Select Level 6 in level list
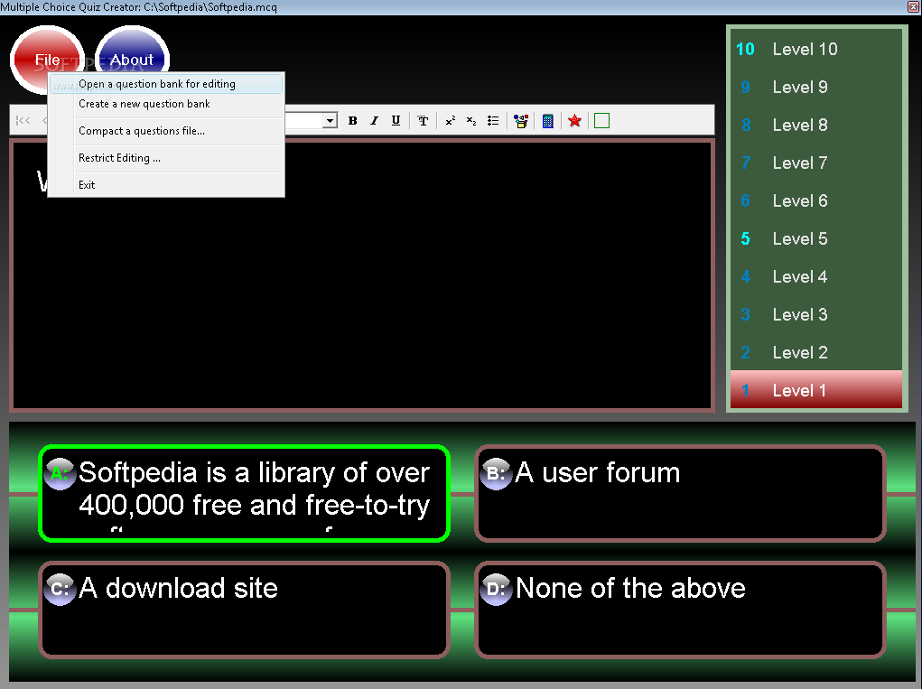The height and width of the screenshot is (689, 922). tap(815, 200)
